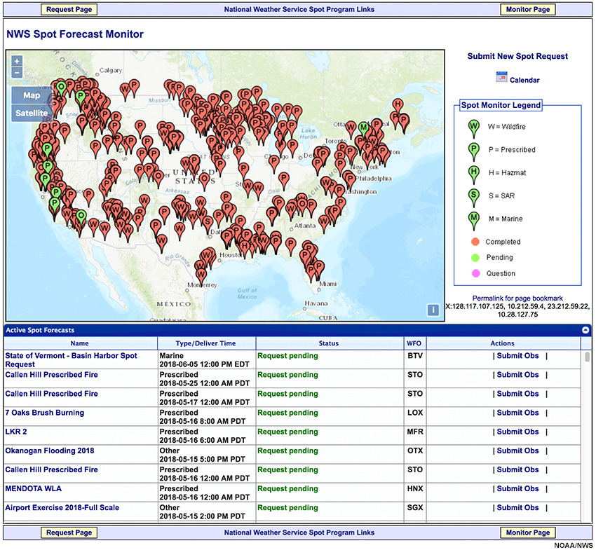Switch map to Map view
596x550 pixels.
31,95
